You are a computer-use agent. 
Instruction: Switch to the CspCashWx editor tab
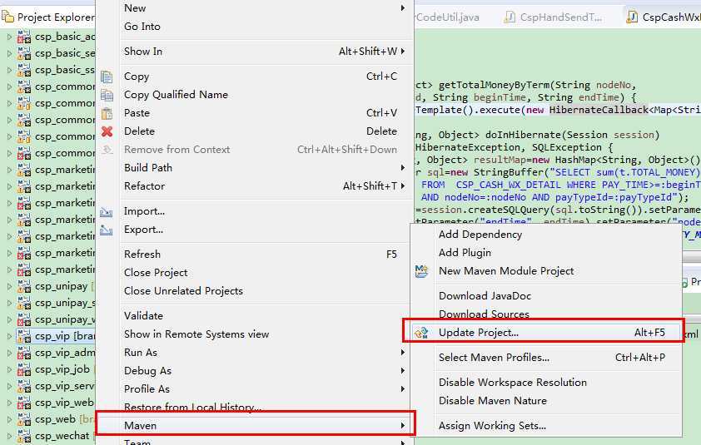click(664, 17)
